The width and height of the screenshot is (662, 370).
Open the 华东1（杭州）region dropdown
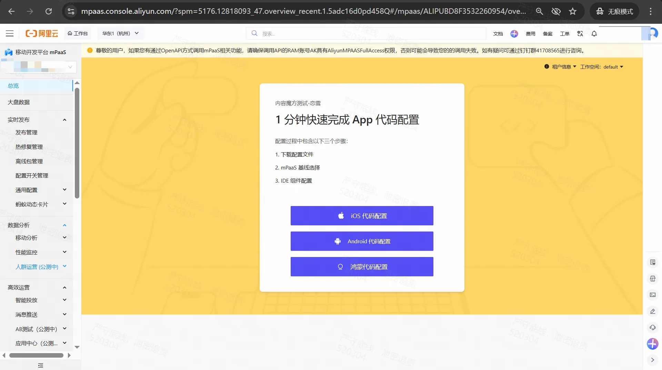point(120,33)
